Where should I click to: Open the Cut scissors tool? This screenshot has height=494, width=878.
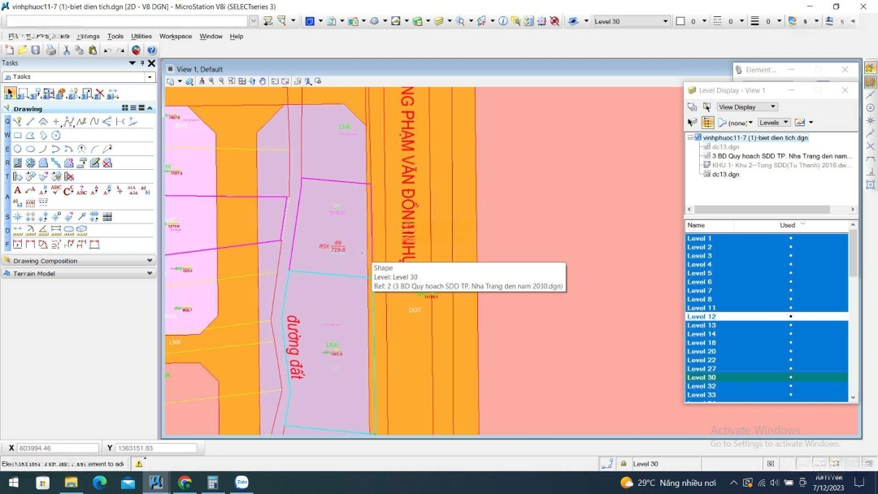pos(67,50)
